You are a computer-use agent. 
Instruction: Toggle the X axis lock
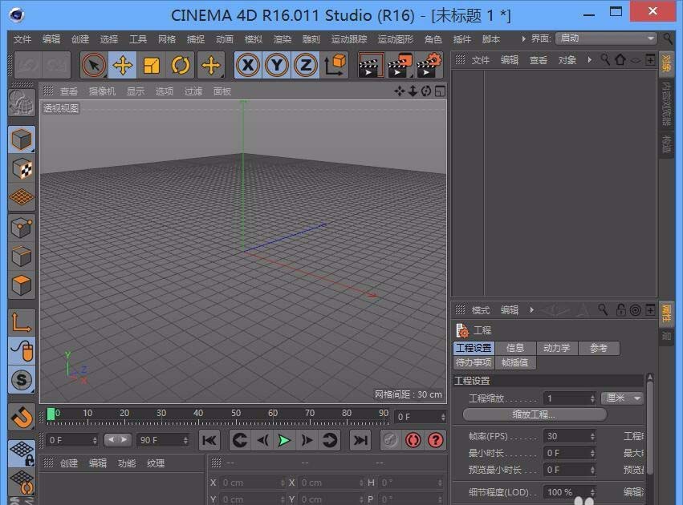point(250,65)
